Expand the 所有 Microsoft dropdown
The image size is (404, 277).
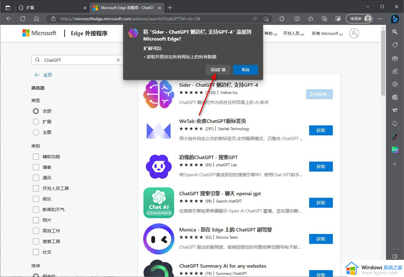coord(327,33)
